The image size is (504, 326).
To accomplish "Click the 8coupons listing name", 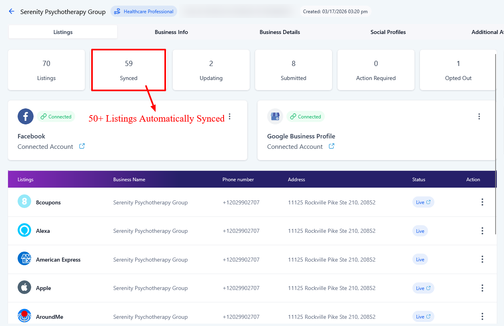I will coord(48,202).
